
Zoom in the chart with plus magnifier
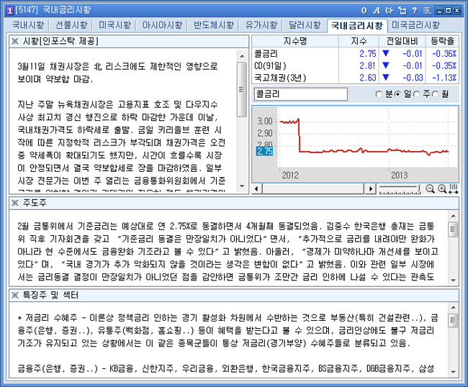point(441,188)
